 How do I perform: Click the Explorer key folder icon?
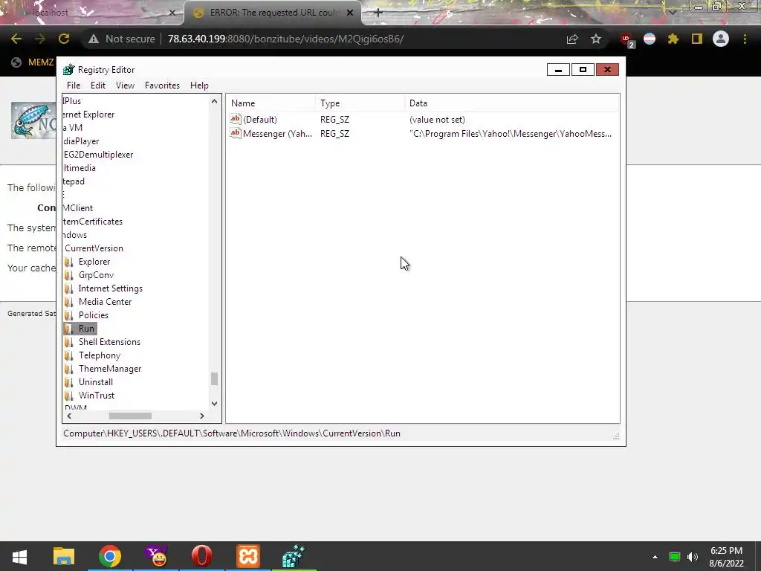tap(69, 262)
